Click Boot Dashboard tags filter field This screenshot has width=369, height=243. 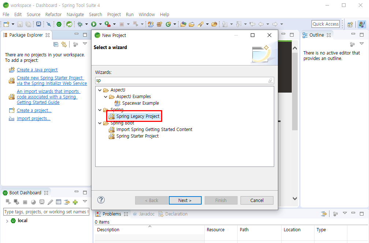tap(46, 212)
